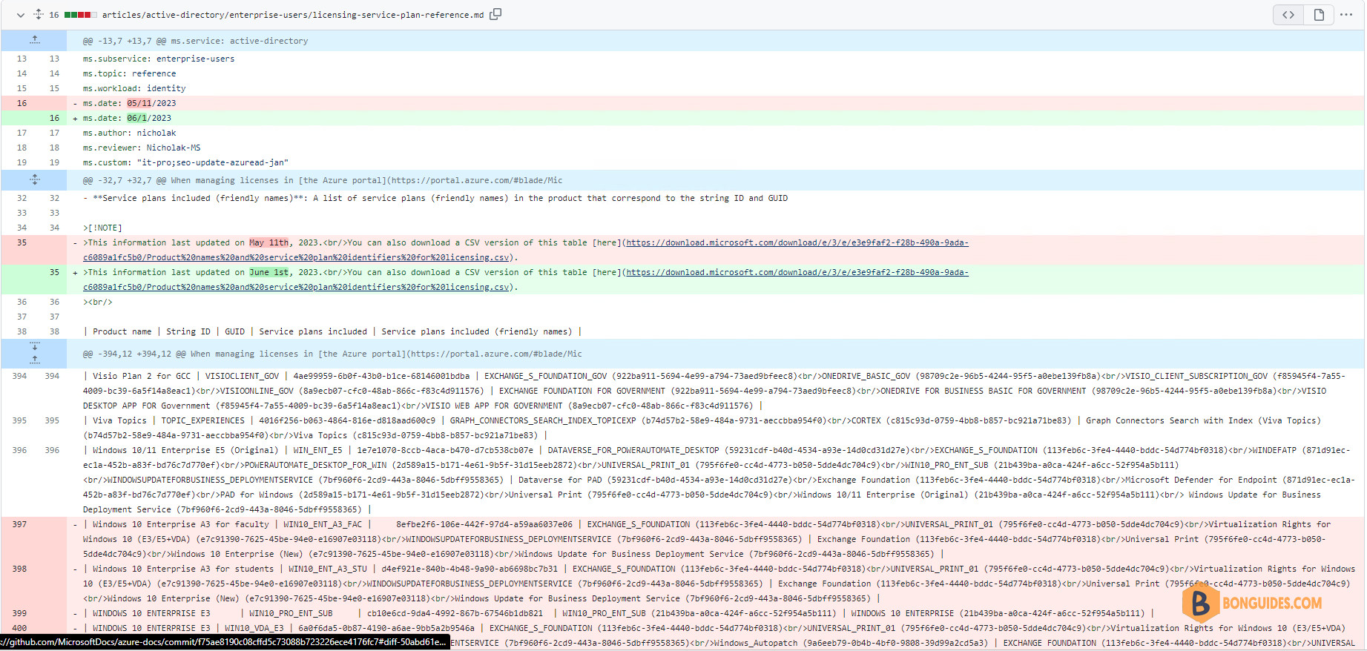Select line number 398

19,569
